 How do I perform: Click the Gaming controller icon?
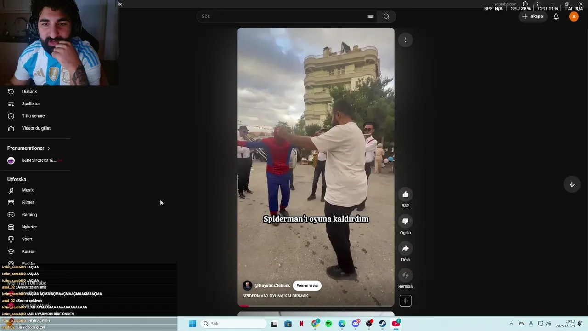(11, 215)
